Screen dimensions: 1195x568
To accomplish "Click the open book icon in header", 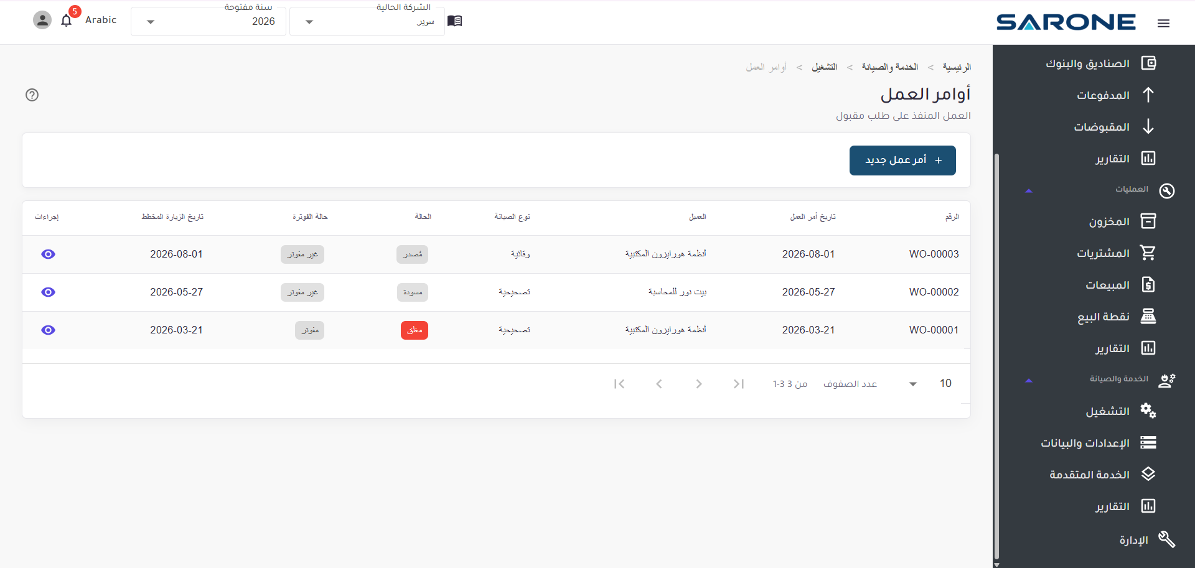I will tap(454, 21).
